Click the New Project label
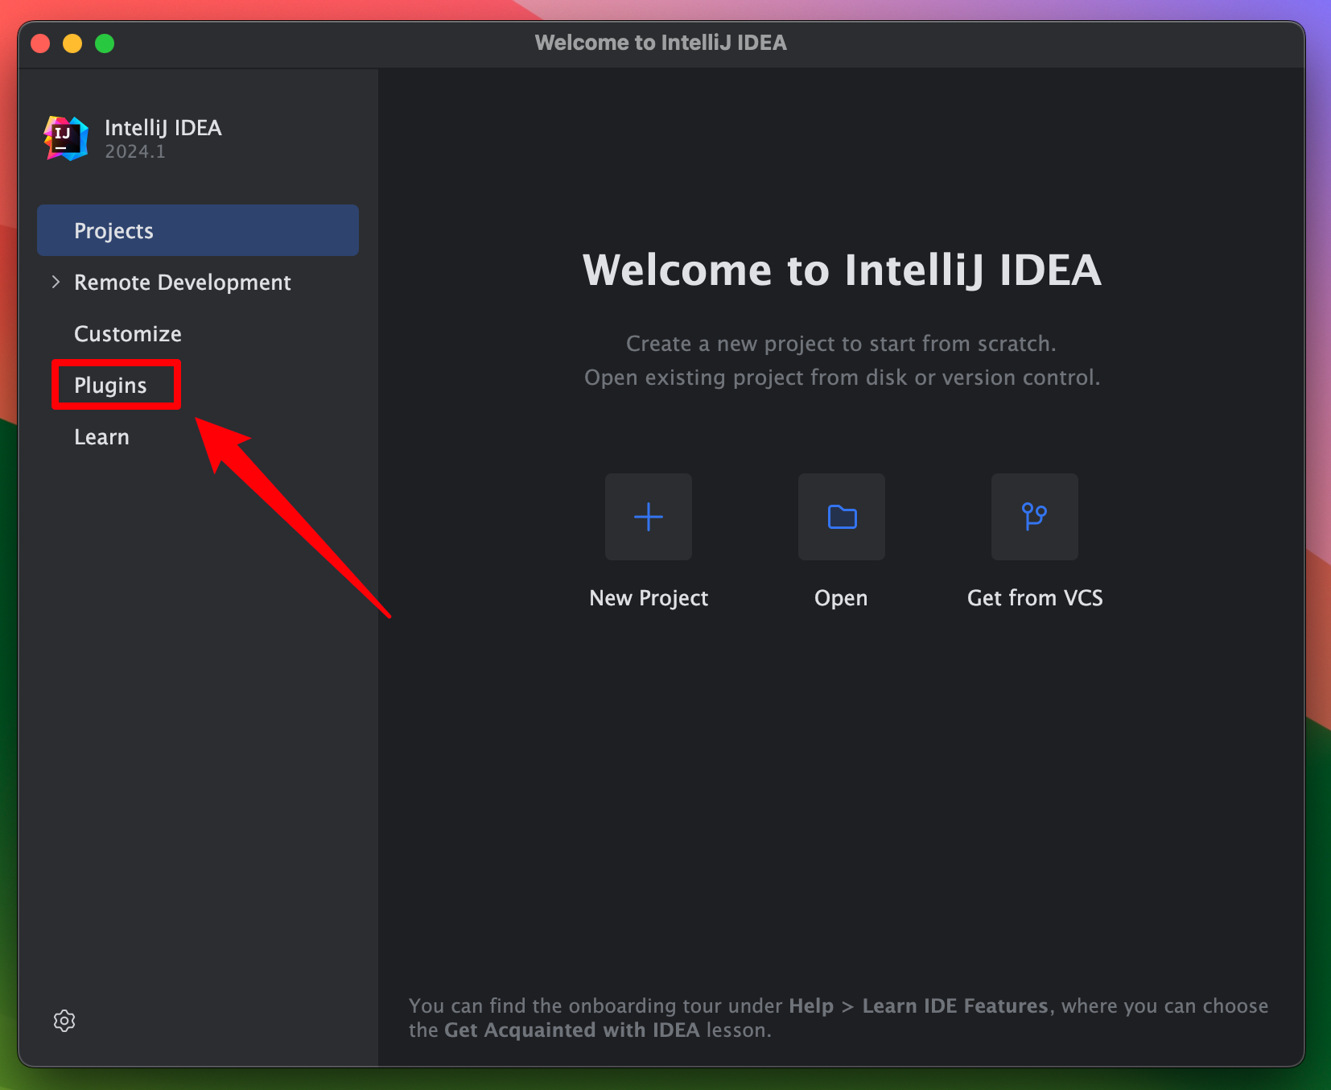 pos(649,598)
